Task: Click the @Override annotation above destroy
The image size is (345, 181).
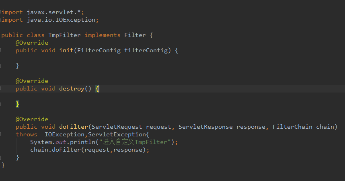Action: coord(32,81)
